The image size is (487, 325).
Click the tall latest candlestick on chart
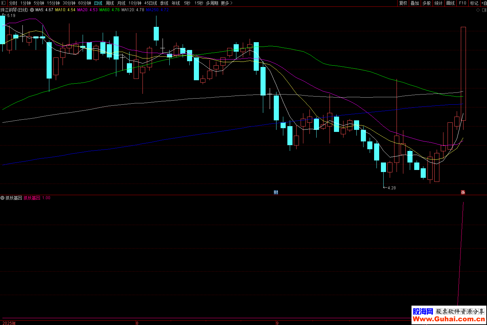463,73
